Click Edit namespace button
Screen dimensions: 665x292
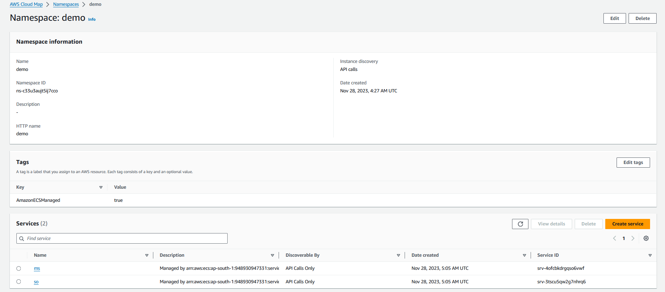(615, 19)
